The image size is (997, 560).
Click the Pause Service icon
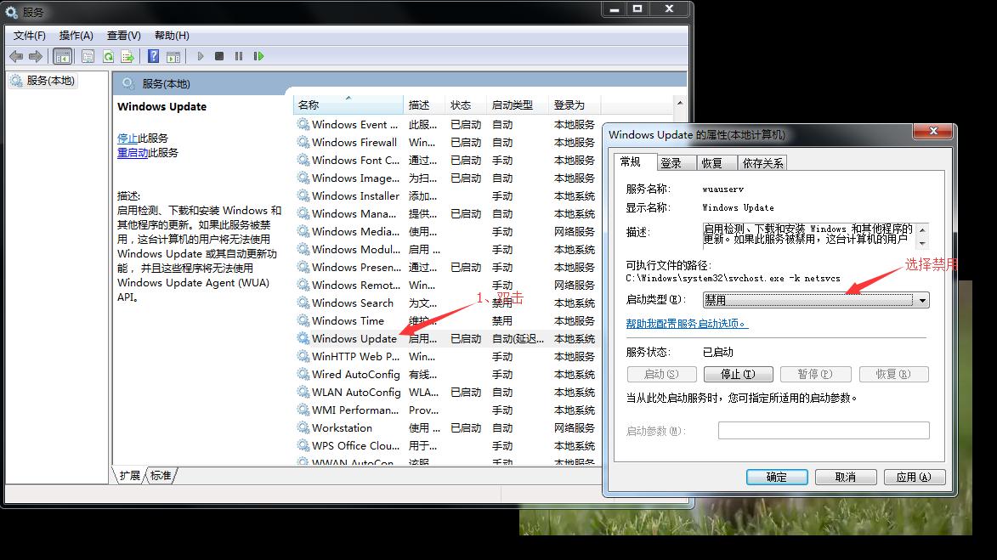pos(238,56)
